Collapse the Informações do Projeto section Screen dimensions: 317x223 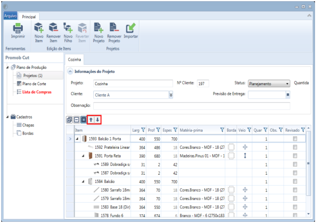point(70,71)
